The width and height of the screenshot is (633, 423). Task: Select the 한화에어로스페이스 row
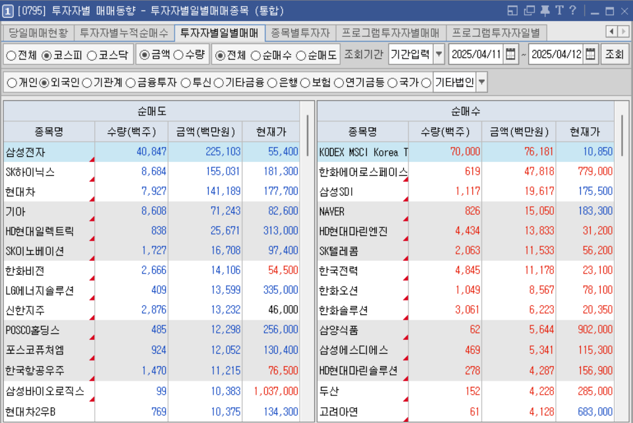tap(466, 171)
